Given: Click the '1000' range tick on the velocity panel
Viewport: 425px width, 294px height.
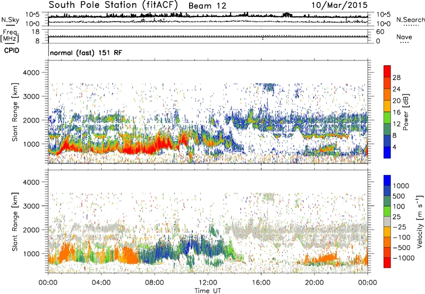Looking at the screenshot, I should click(31, 254).
